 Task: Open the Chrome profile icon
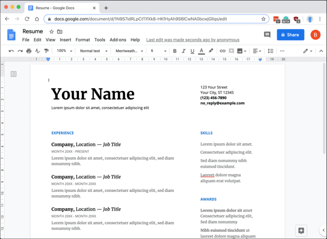[x=310, y=19]
